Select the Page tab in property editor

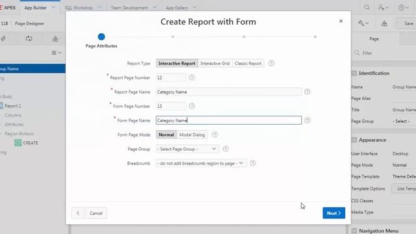tap(374, 39)
